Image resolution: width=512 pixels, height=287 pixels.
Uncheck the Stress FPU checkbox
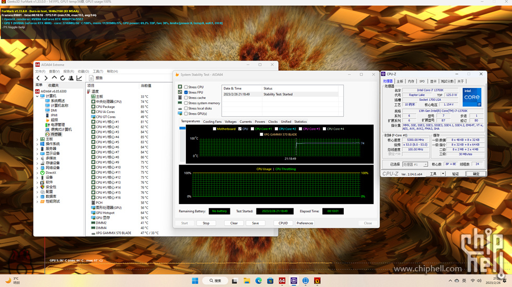click(186, 92)
